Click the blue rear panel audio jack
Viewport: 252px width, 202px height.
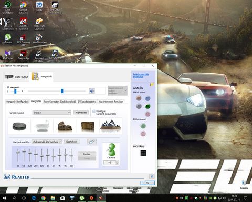(x=148, y=98)
